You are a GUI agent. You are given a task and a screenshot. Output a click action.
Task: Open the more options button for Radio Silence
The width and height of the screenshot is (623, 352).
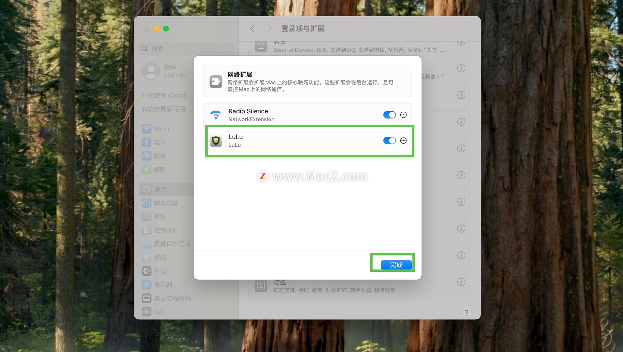[403, 115]
